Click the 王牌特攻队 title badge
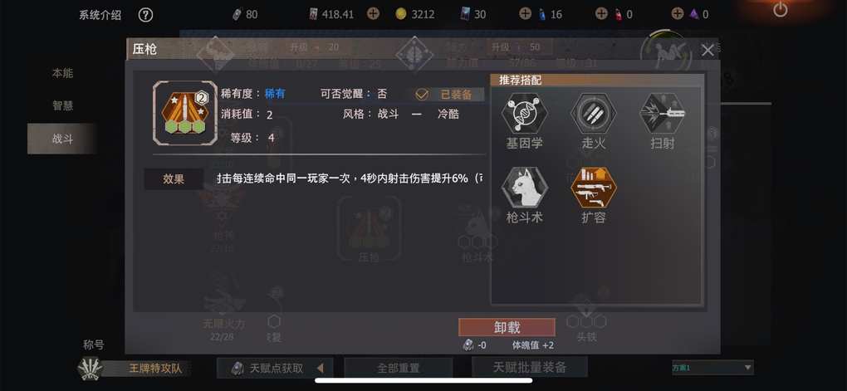Screen dimensions: 847x391 pyautogui.click(x=135, y=369)
